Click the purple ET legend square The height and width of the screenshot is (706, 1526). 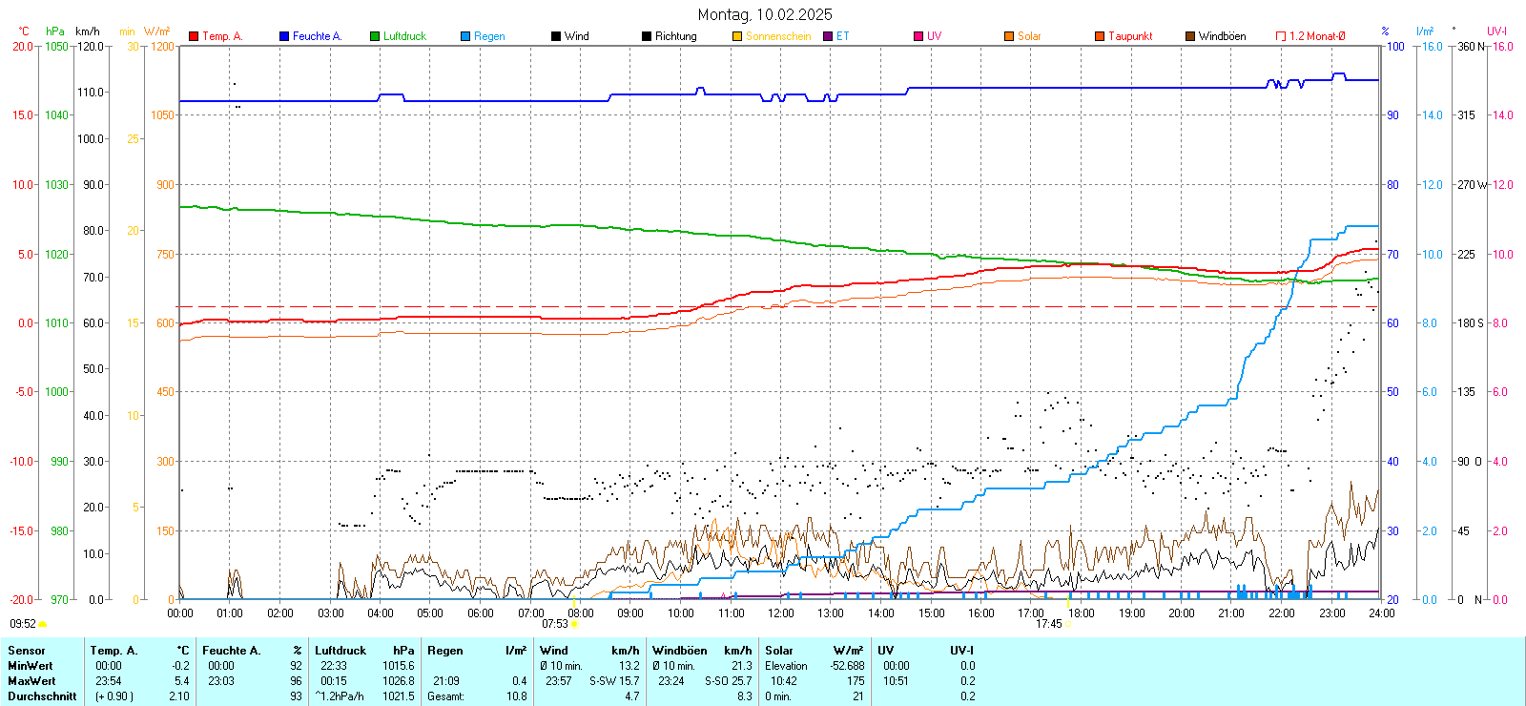pos(828,36)
